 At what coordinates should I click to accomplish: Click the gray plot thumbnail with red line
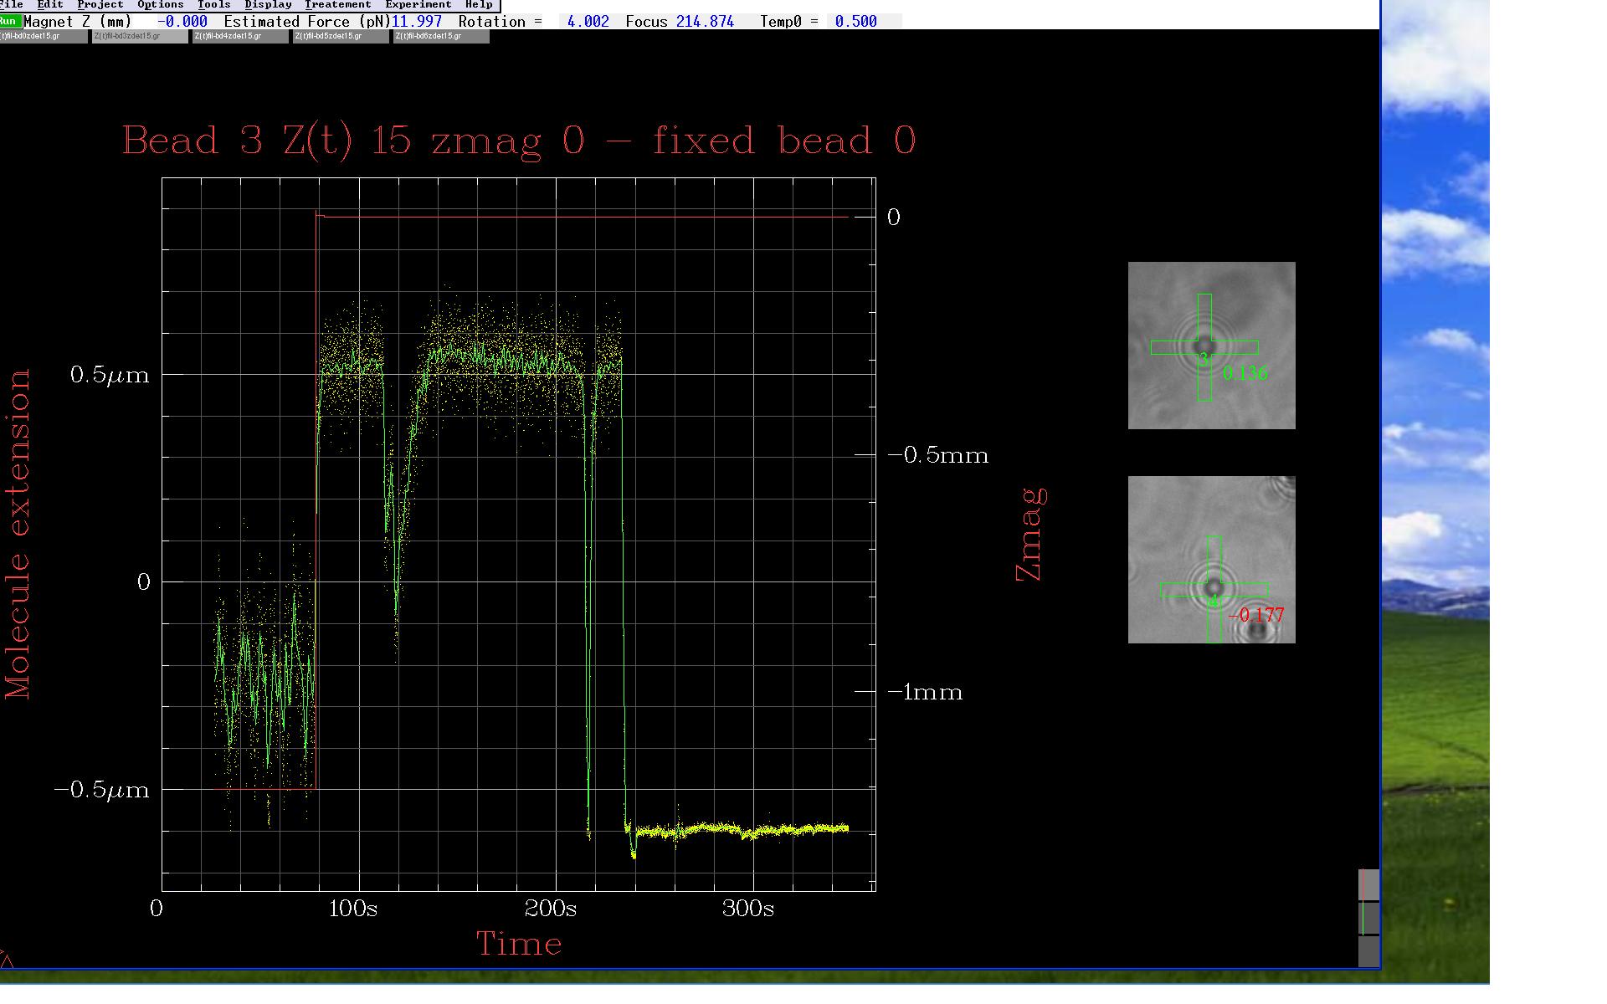[1368, 884]
